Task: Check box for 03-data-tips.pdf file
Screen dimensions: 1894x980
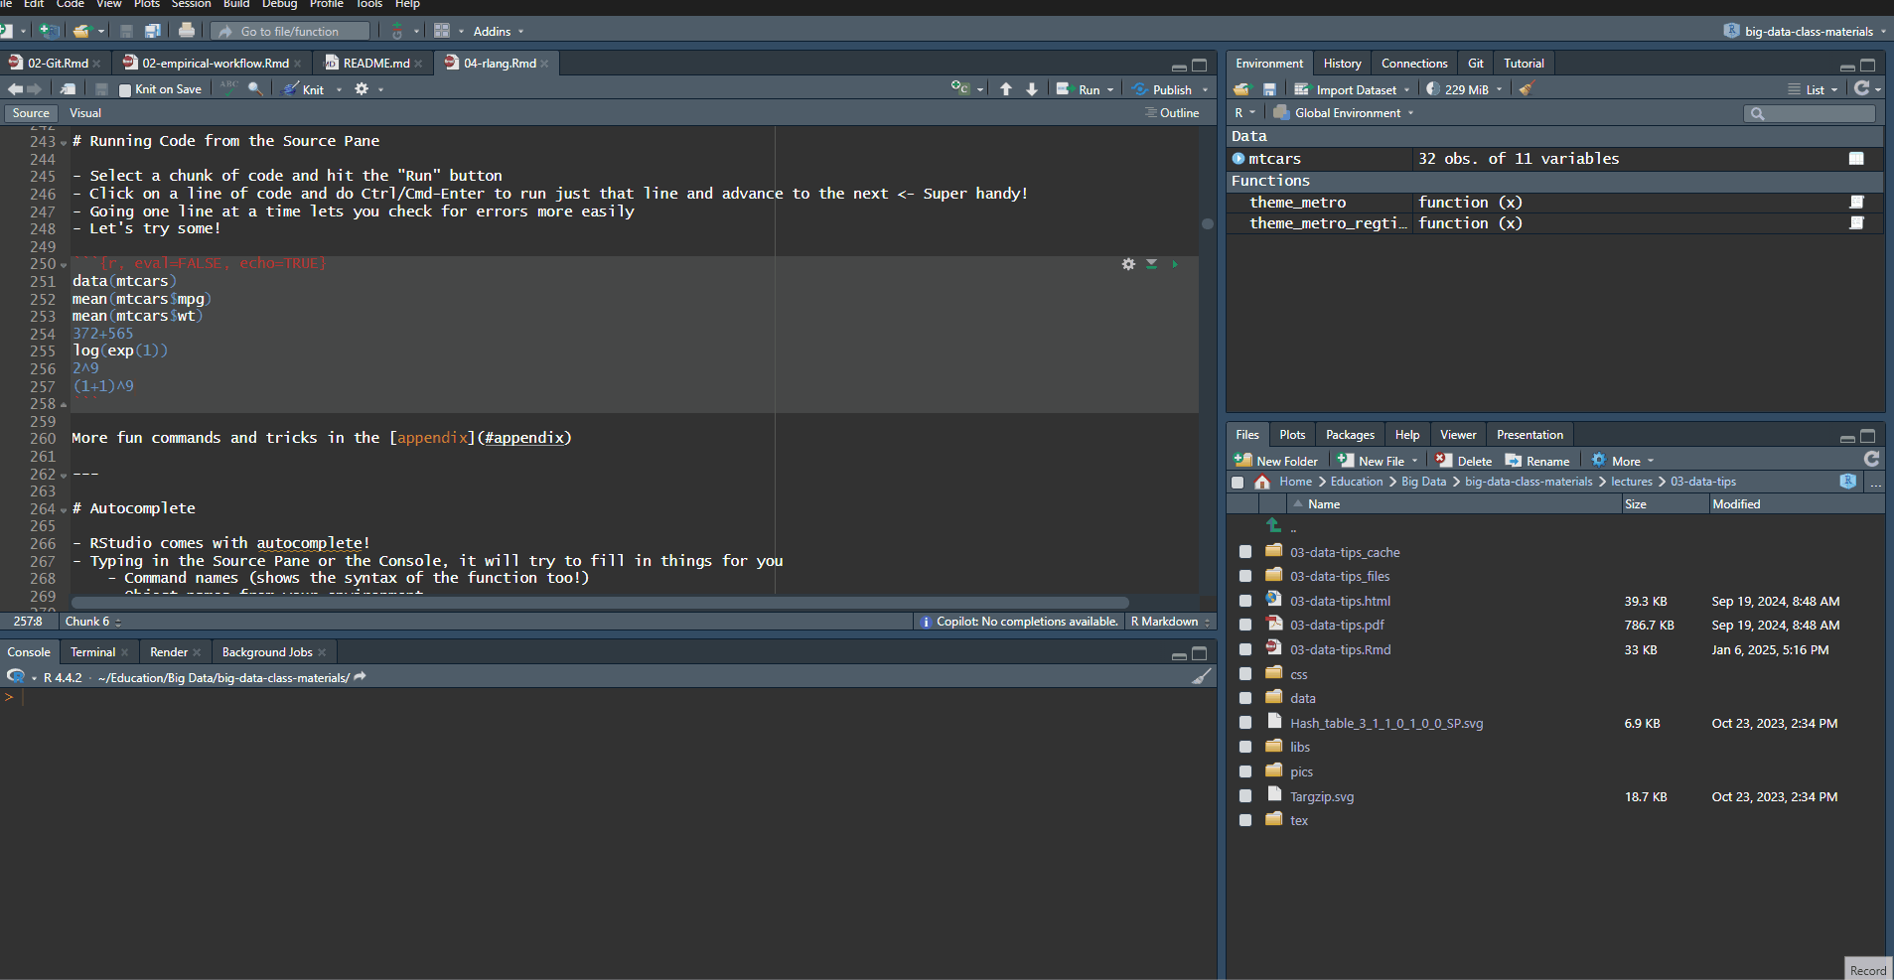Action: click(x=1245, y=625)
